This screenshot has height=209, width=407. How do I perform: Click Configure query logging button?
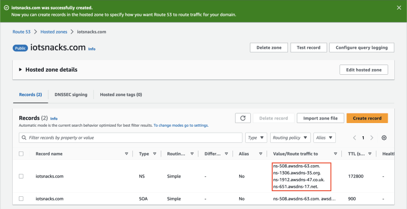(362, 48)
